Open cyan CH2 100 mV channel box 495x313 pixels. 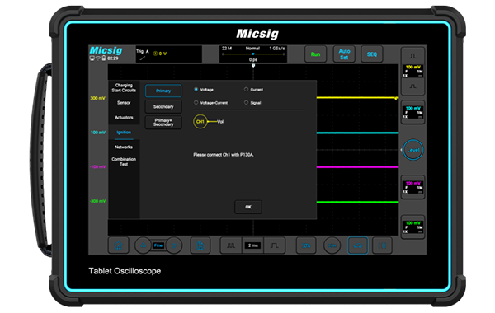click(x=413, y=113)
